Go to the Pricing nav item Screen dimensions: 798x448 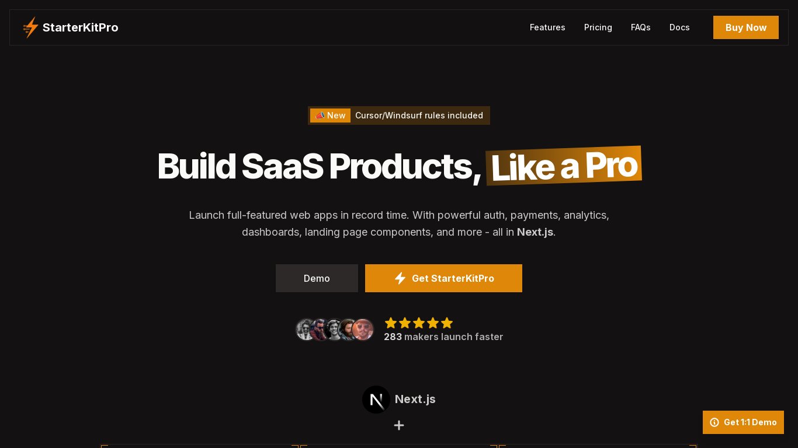click(x=598, y=27)
